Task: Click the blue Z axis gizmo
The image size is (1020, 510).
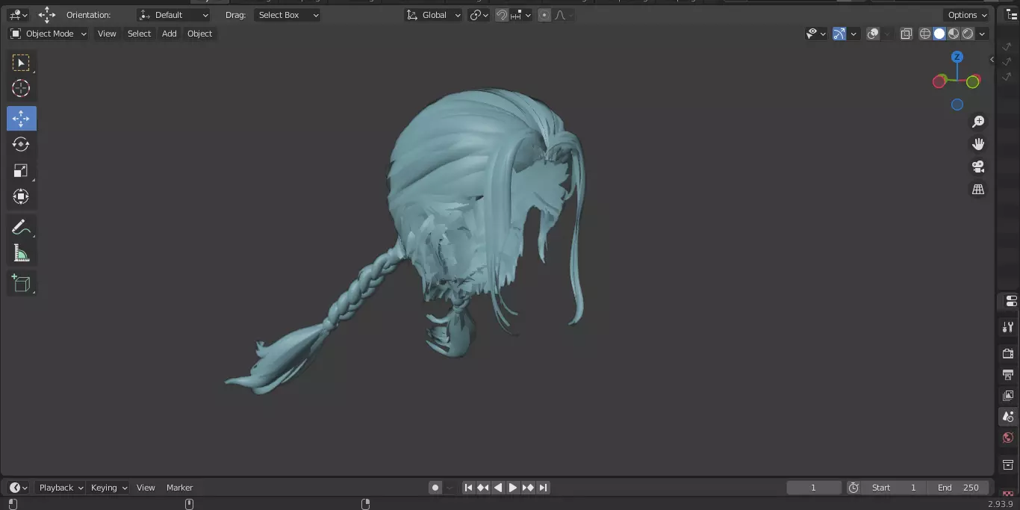Action: pyautogui.click(x=957, y=57)
